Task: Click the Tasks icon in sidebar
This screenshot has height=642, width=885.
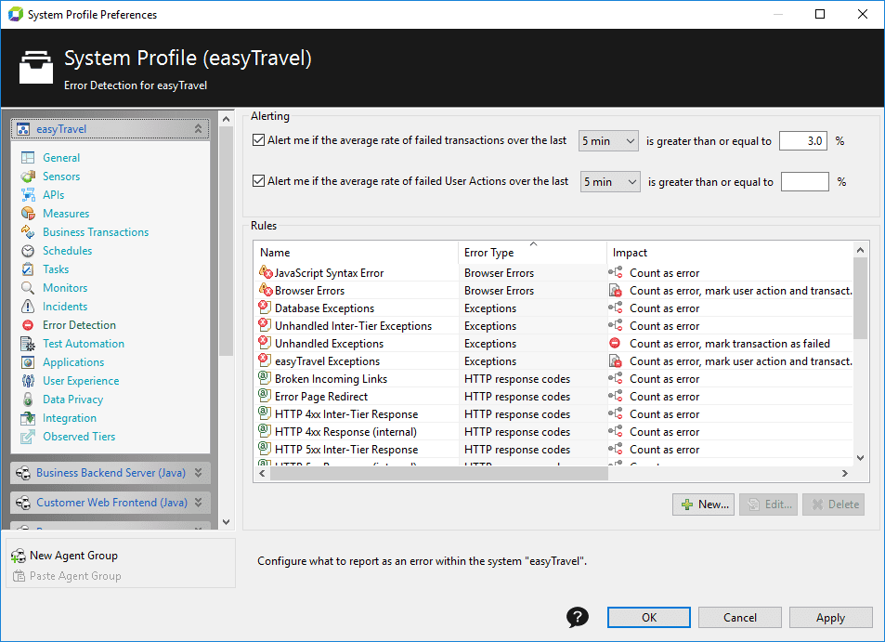Action: pos(28,269)
